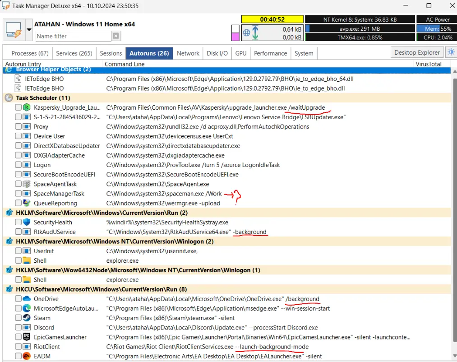Click the Discord row application icon

[x=27, y=328]
